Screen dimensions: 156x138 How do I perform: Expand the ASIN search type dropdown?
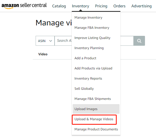pyautogui.click(x=45, y=41)
